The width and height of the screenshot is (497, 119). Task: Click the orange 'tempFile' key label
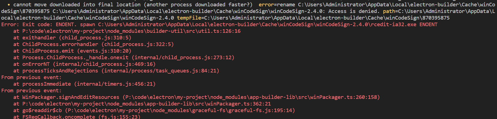189,18
